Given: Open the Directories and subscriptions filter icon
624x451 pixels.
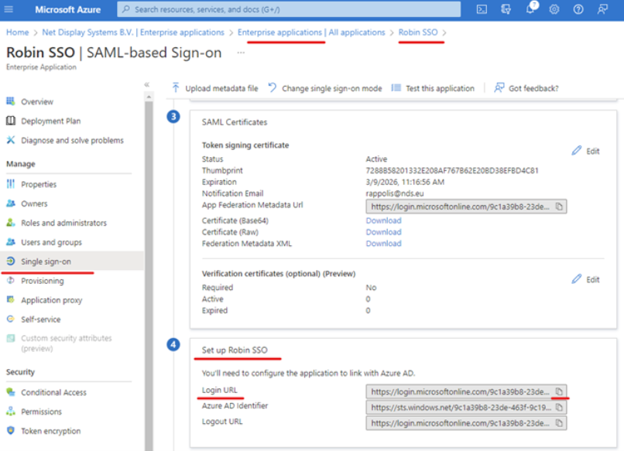Looking at the screenshot, I should click(x=506, y=9).
